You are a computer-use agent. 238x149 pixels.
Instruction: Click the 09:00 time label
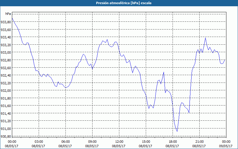pos(92,142)
